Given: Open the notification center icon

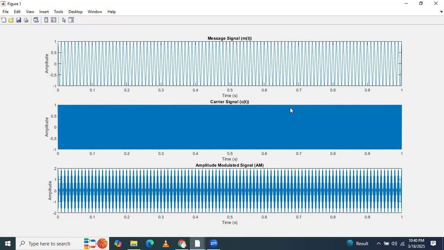Looking at the screenshot, I should tap(433, 244).
